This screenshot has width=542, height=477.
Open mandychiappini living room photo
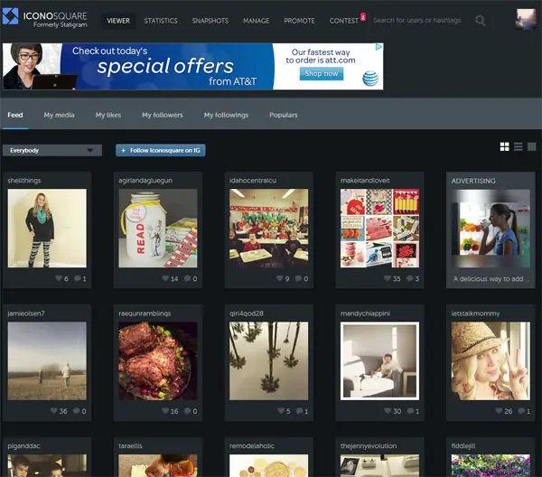tap(380, 361)
